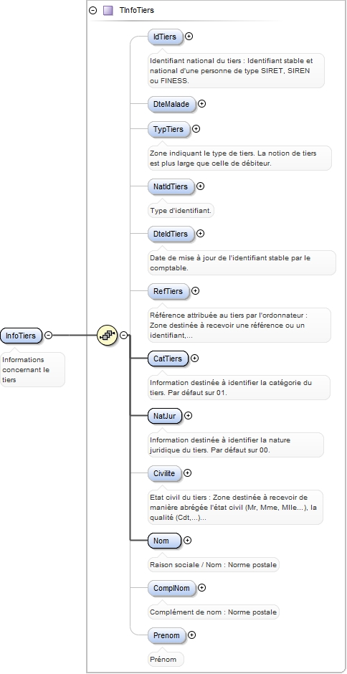
Task: Expand the Prenom plus icon
Action: tap(192, 635)
